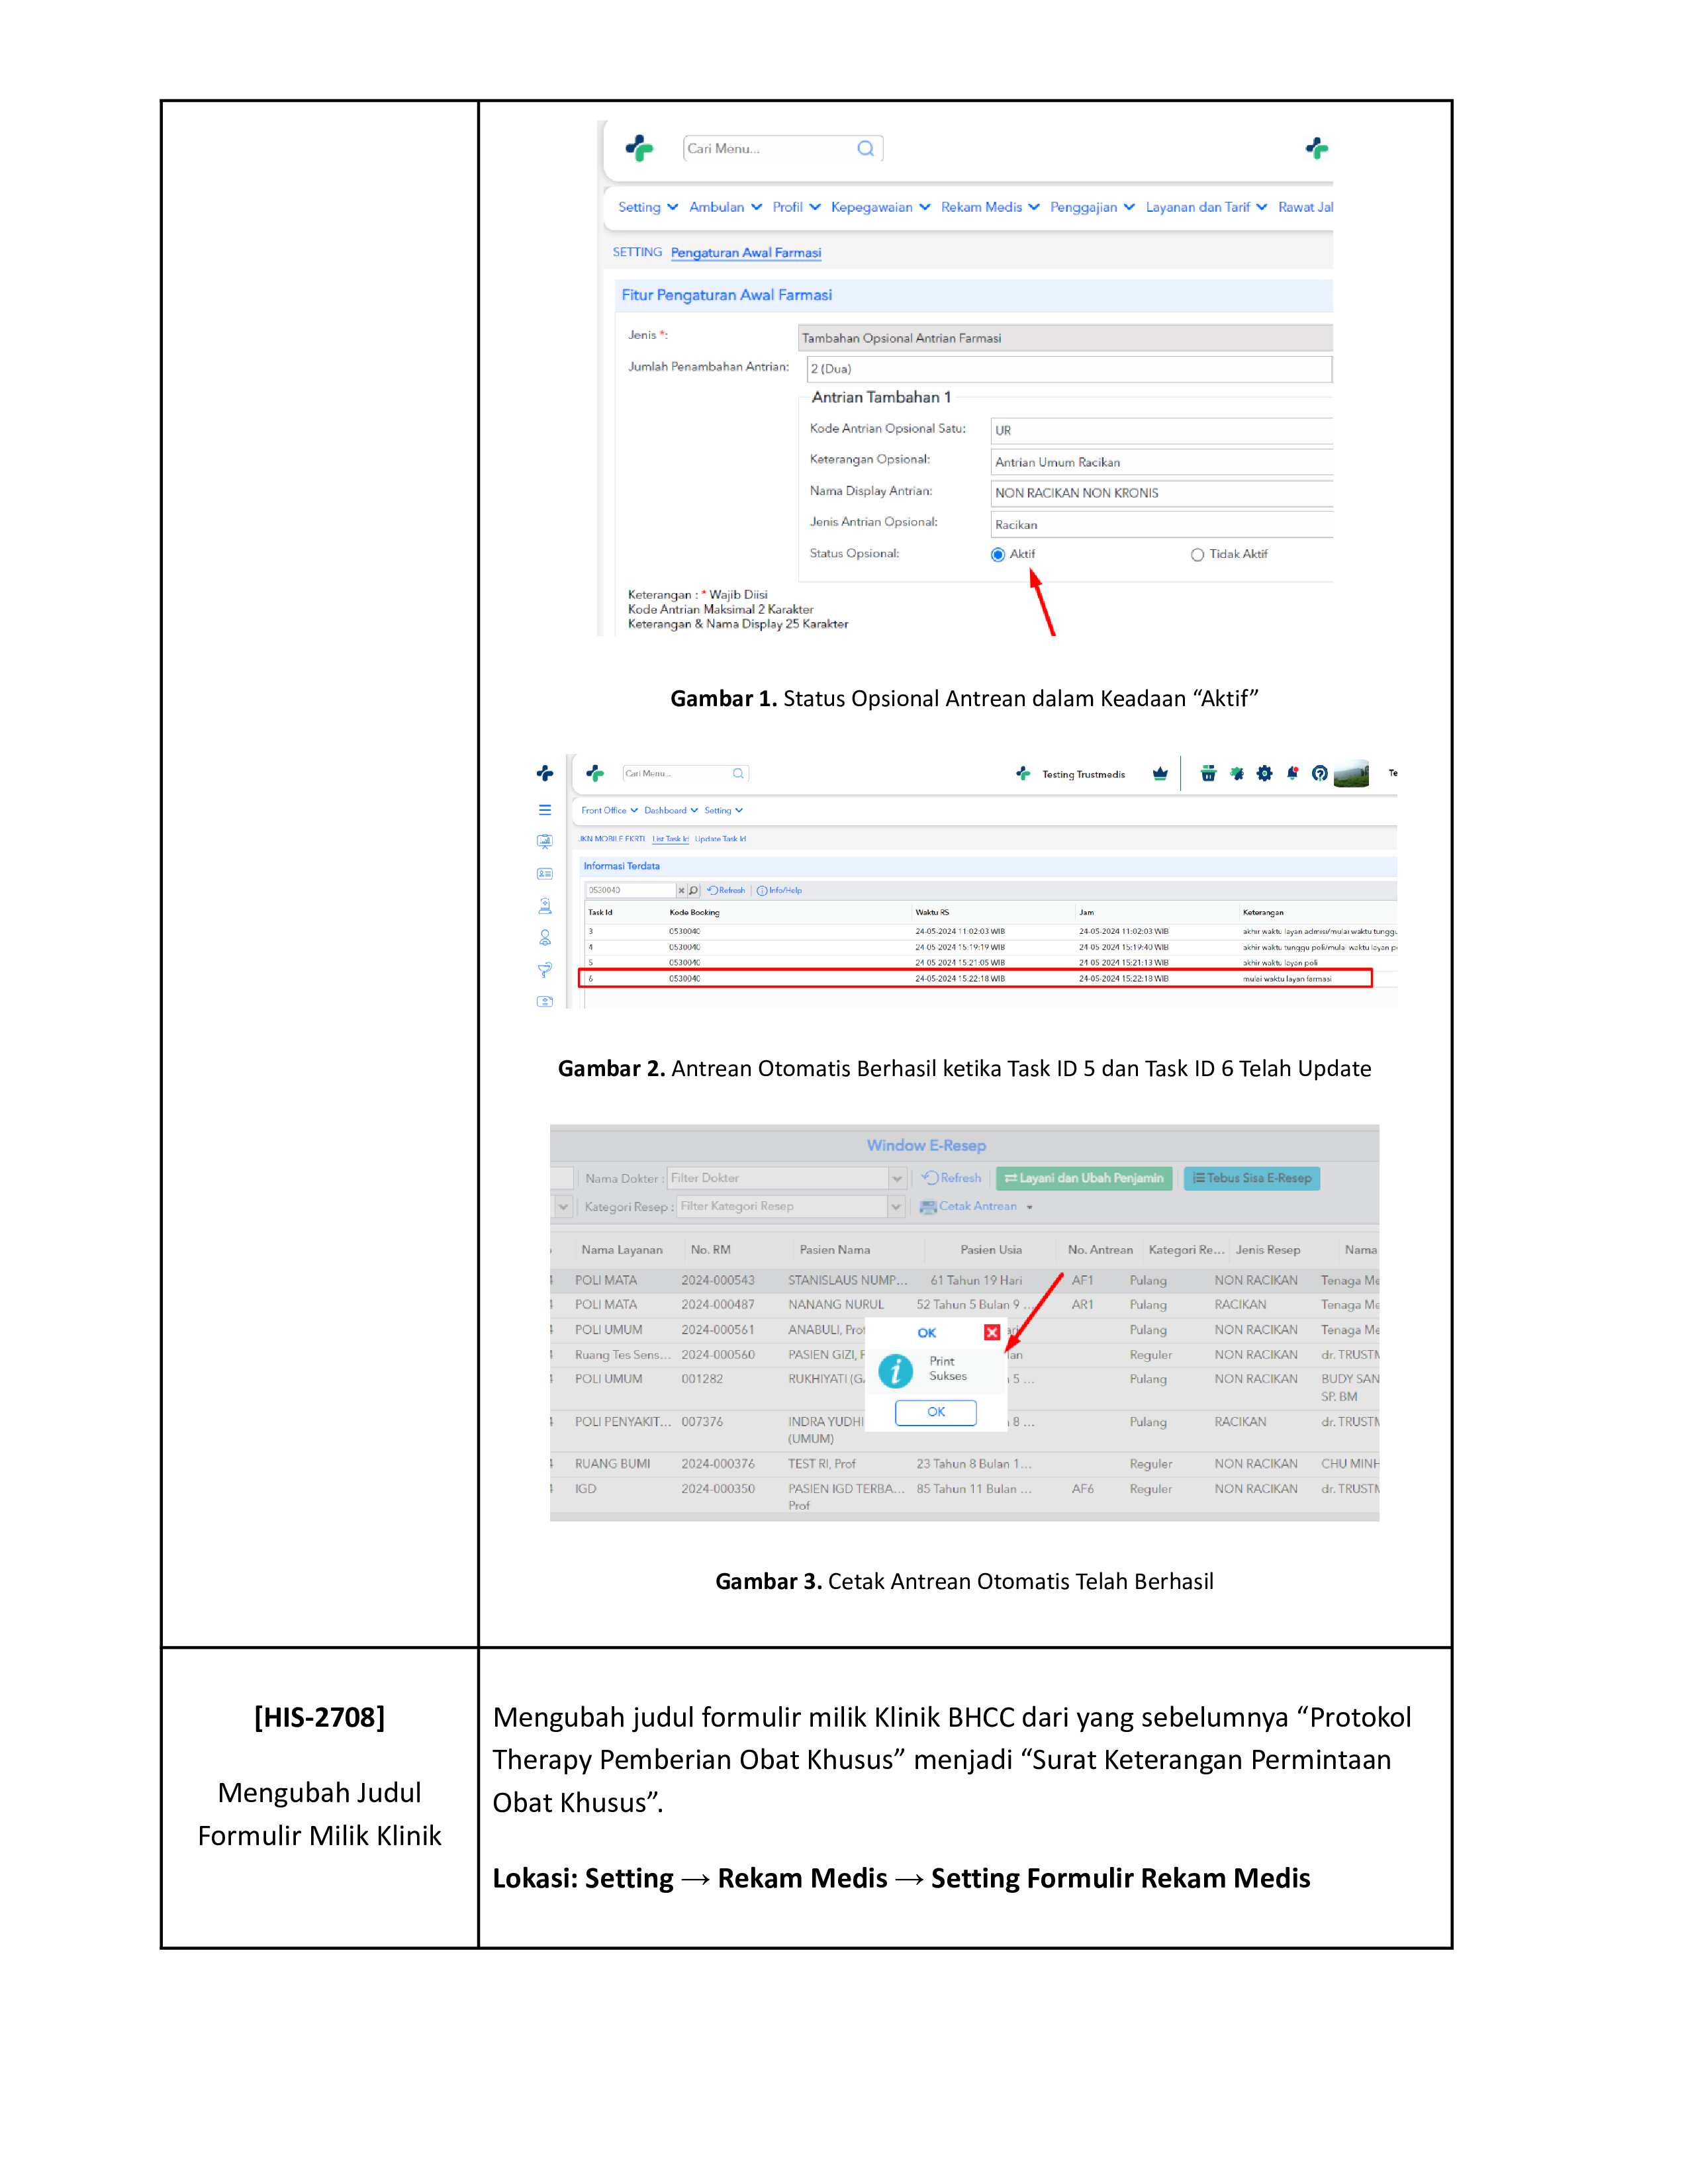The image size is (1688, 2184).
Task: Click Refresh in the Window E-Resep toolbar
Action: (951, 1178)
